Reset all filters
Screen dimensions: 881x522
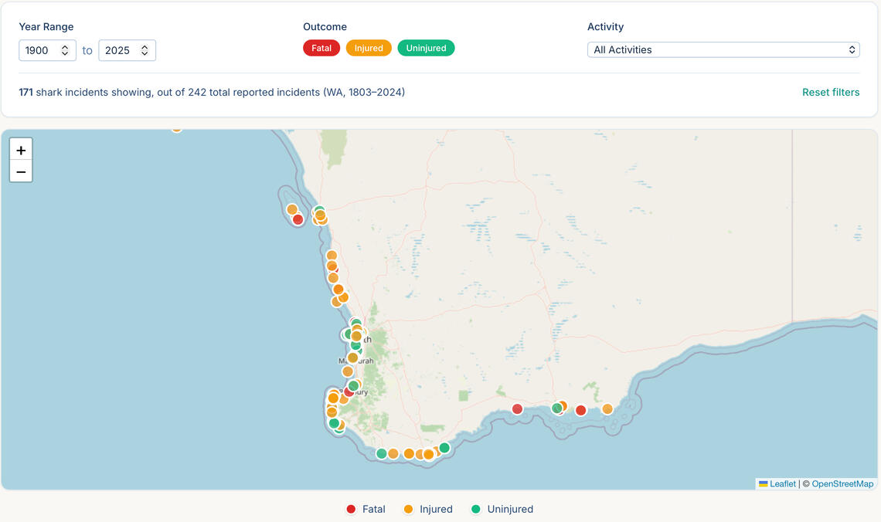click(x=830, y=92)
